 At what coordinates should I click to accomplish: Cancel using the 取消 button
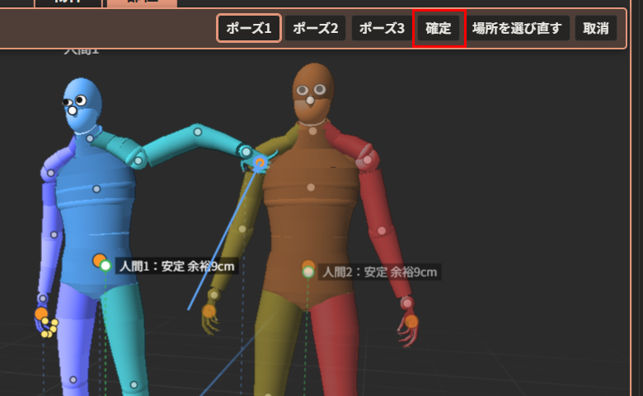click(x=596, y=28)
